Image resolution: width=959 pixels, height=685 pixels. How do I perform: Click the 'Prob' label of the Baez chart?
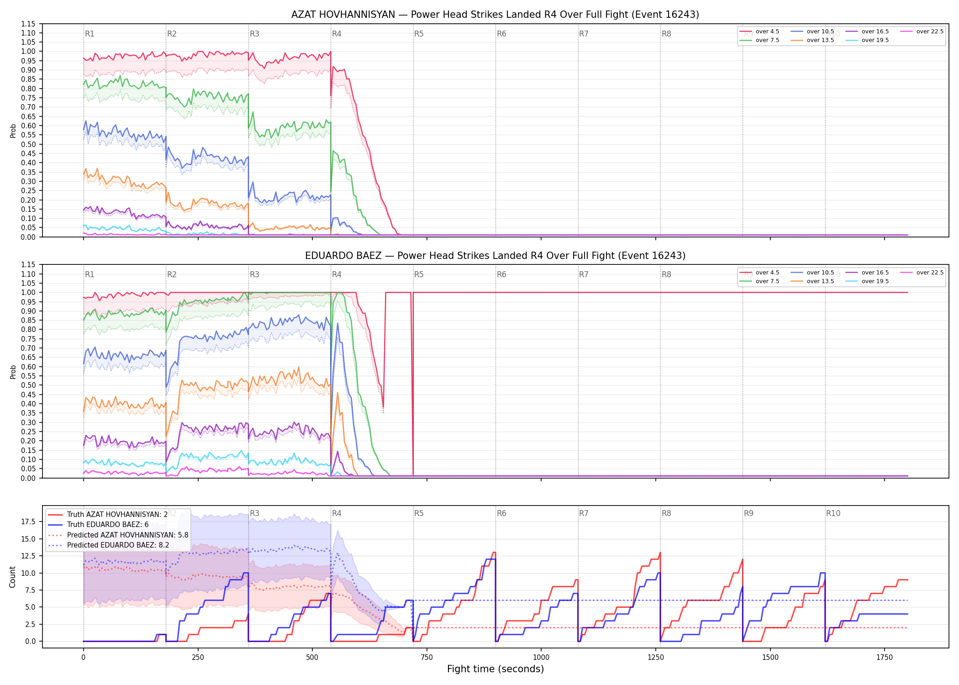[x=13, y=372]
